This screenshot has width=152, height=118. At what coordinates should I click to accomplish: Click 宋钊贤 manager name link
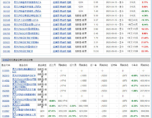6,60
